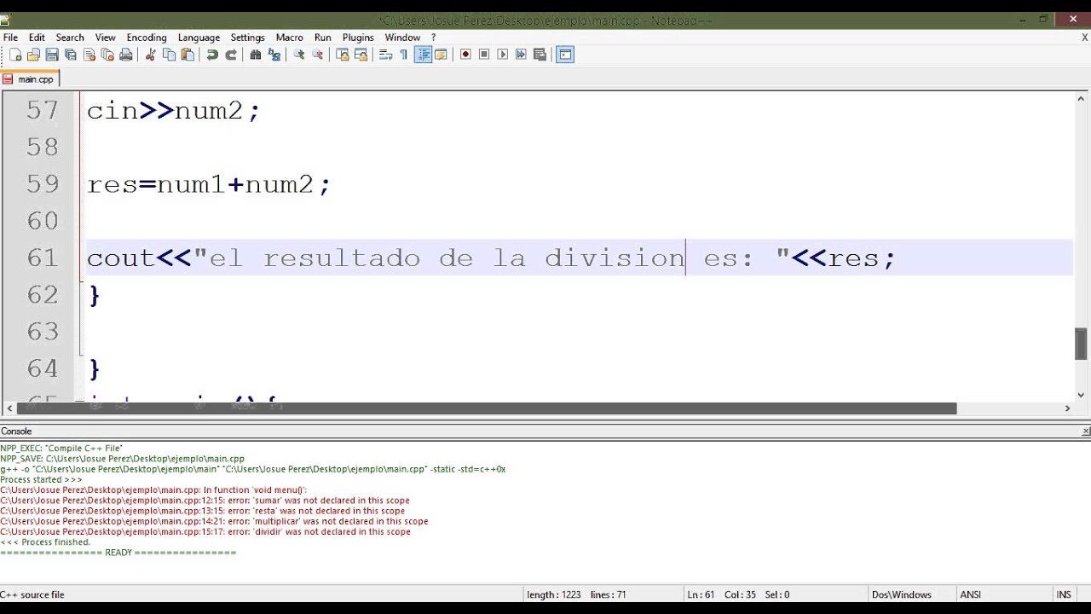Close the Console panel with its X

1085,432
